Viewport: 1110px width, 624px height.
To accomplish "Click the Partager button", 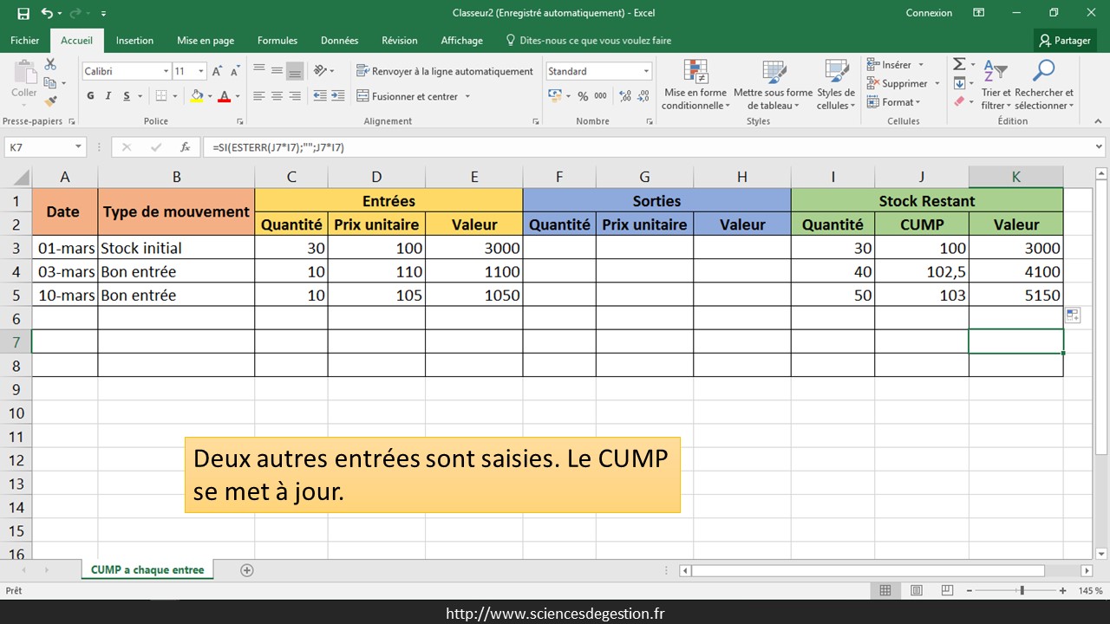I will click(x=1065, y=40).
